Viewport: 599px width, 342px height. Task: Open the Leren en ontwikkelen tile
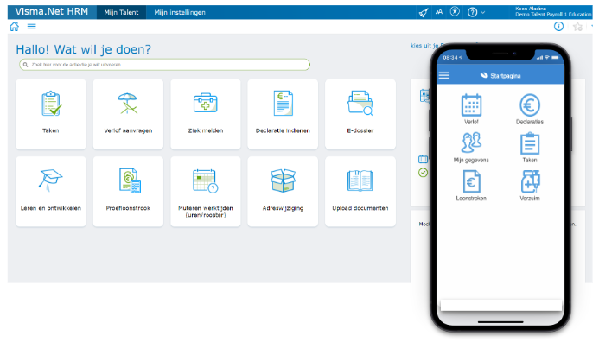coord(51,192)
